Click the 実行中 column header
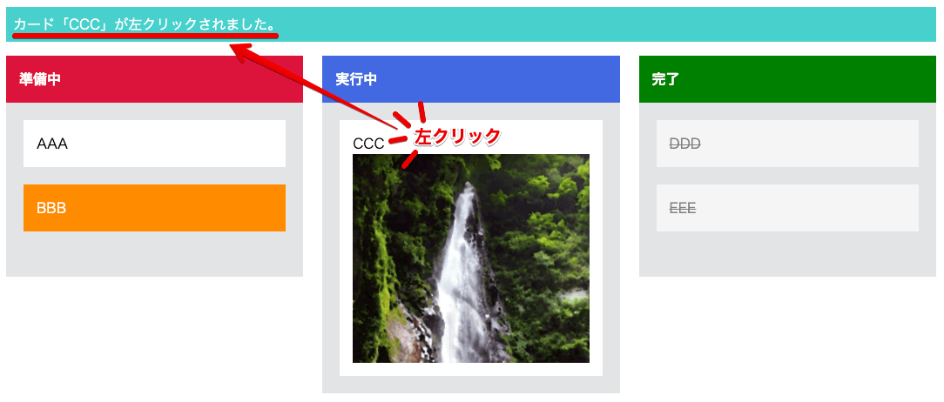 point(471,79)
